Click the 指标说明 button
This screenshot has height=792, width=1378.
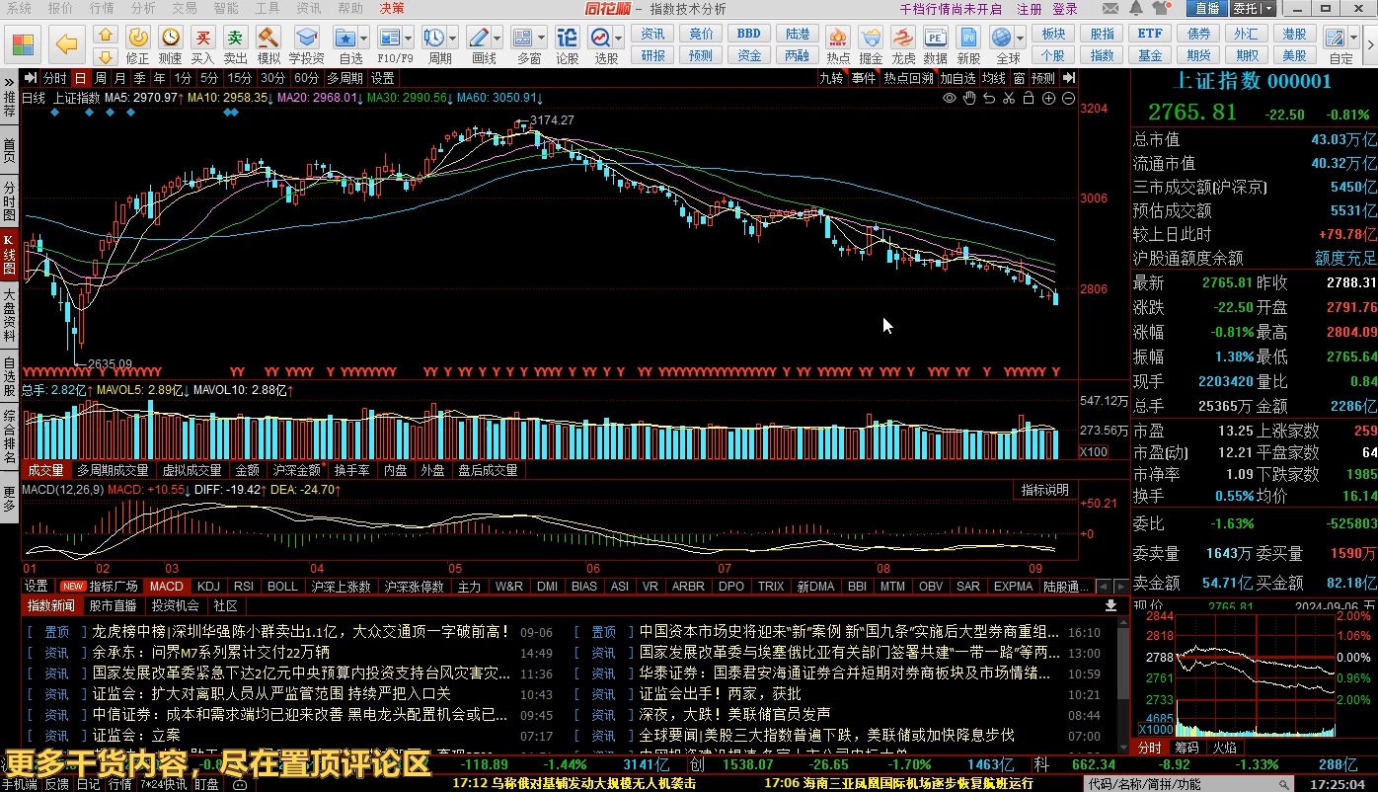(x=1044, y=490)
